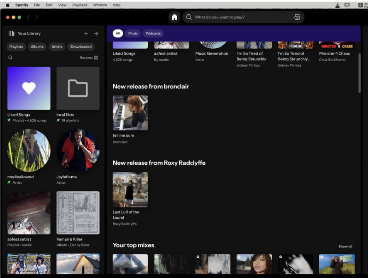Screen dimensions: 368x278
Task: Open noelleallowed artist in library
Action: click(x=29, y=150)
